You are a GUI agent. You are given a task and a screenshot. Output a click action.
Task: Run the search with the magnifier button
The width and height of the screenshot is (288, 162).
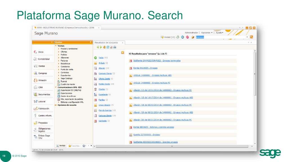[252, 37]
